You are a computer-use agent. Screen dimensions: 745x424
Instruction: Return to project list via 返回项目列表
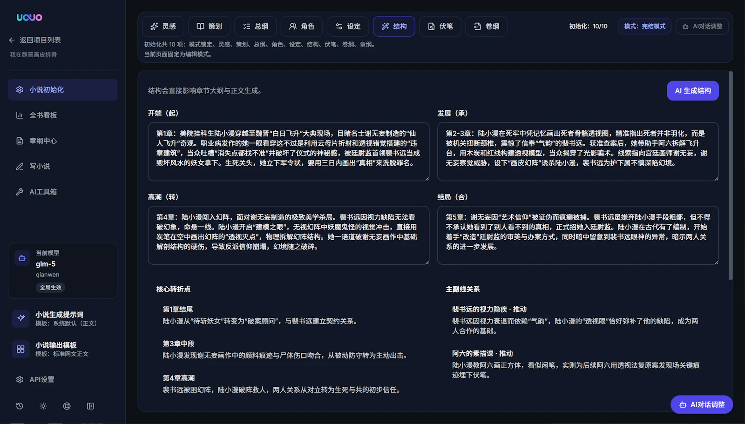tap(35, 40)
